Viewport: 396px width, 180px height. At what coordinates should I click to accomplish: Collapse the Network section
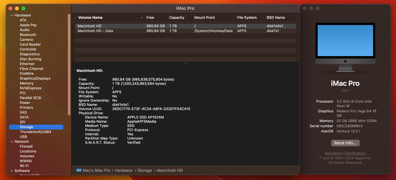[11, 142]
